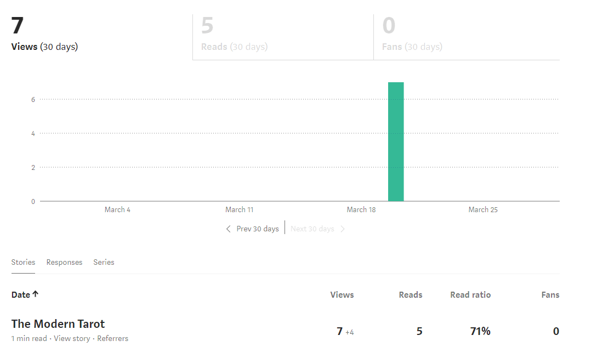Sort stories by Views column
The height and width of the screenshot is (358, 597).
342,295
